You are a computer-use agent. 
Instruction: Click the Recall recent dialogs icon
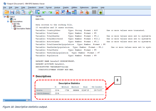click(x=37, y=12)
